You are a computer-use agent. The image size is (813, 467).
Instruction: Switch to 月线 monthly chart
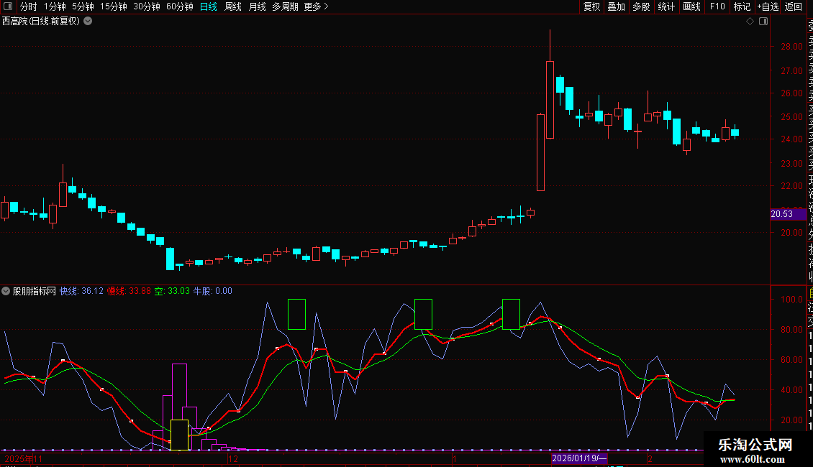[x=257, y=6]
